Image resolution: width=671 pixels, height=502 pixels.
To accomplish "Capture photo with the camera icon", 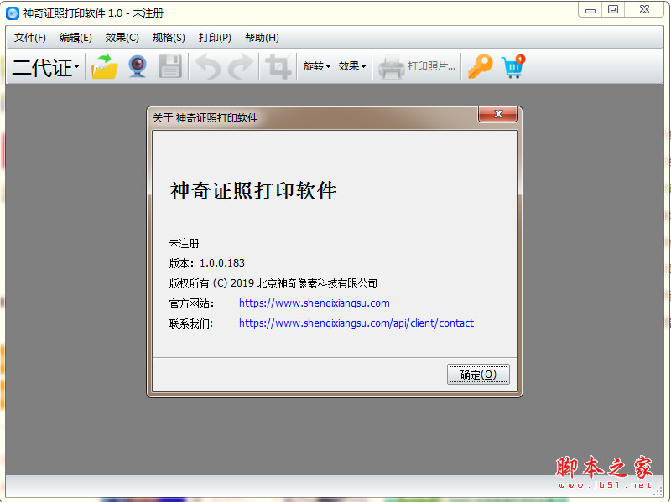I will click(136, 67).
